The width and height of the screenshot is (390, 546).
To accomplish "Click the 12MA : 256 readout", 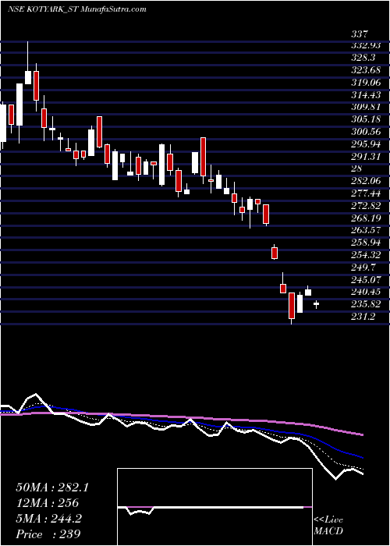I will pos(48,503).
